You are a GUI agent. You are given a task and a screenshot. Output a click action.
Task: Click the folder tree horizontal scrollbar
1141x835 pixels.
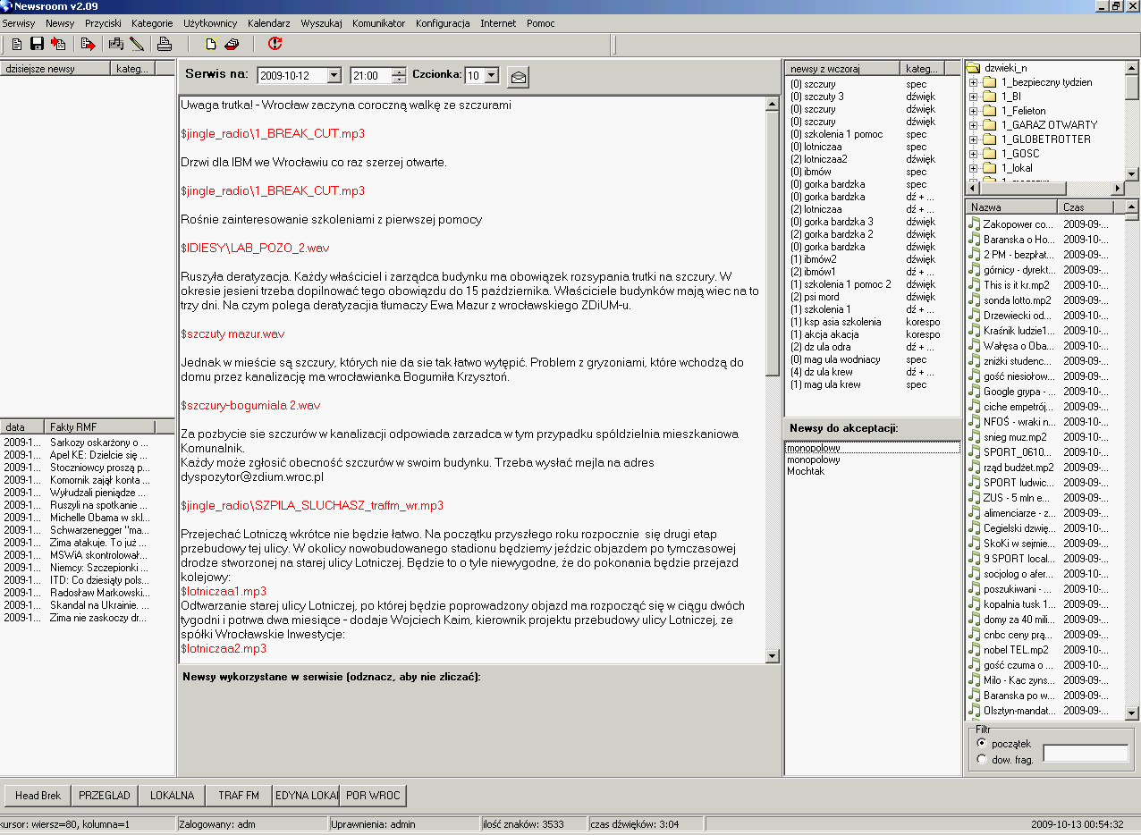(1046, 189)
